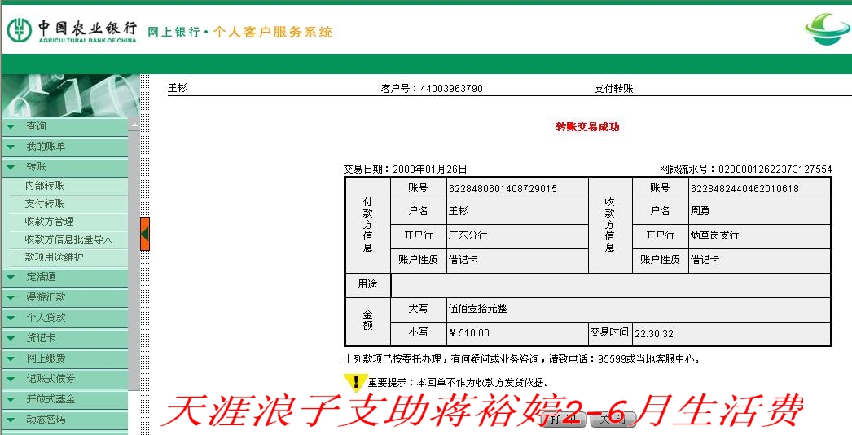Click the payer name 王彬 in the table
Screen dimensions: 852x435
click(x=458, y=210)
